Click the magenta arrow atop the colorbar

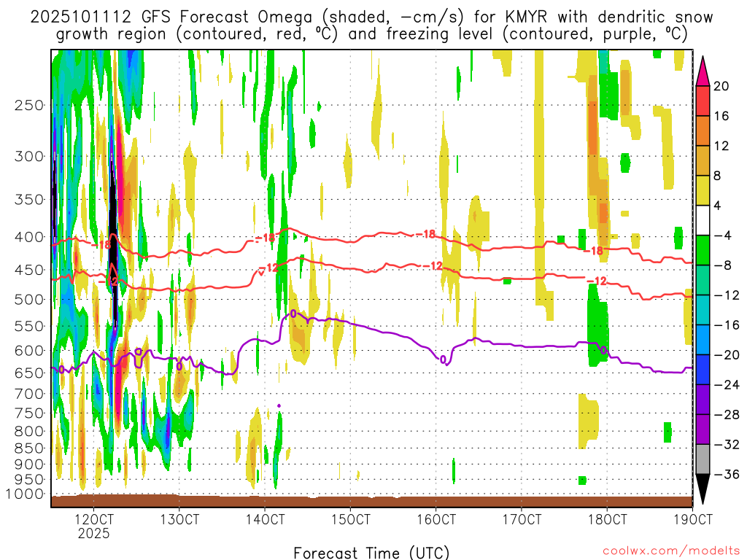703,71
